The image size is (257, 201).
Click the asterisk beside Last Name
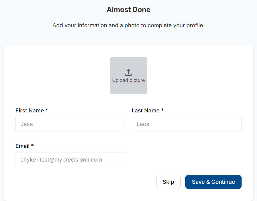163,110
